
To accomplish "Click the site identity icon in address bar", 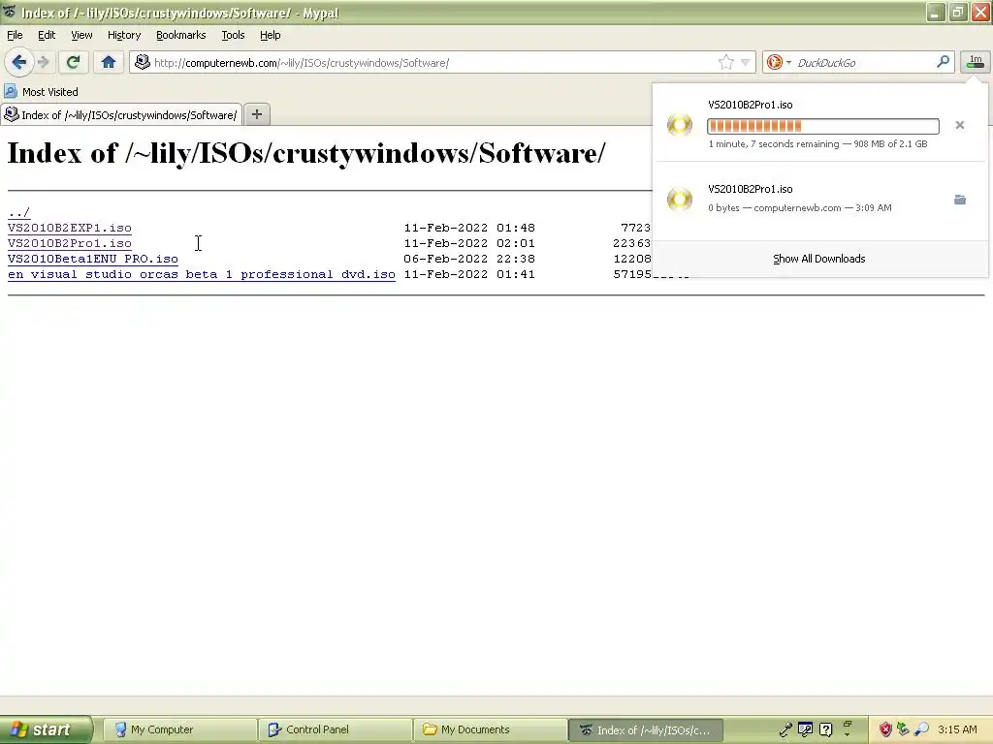I will click(x=143, y=62).
